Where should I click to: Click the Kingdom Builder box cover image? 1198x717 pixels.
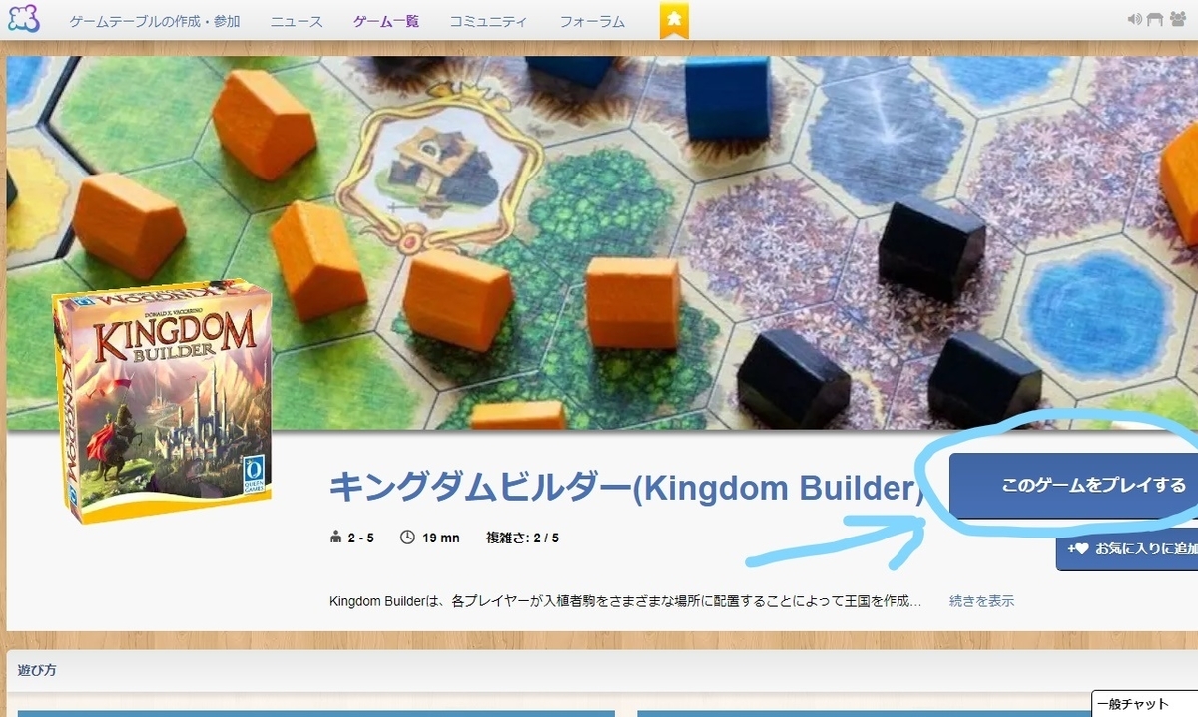coord(164,403)
